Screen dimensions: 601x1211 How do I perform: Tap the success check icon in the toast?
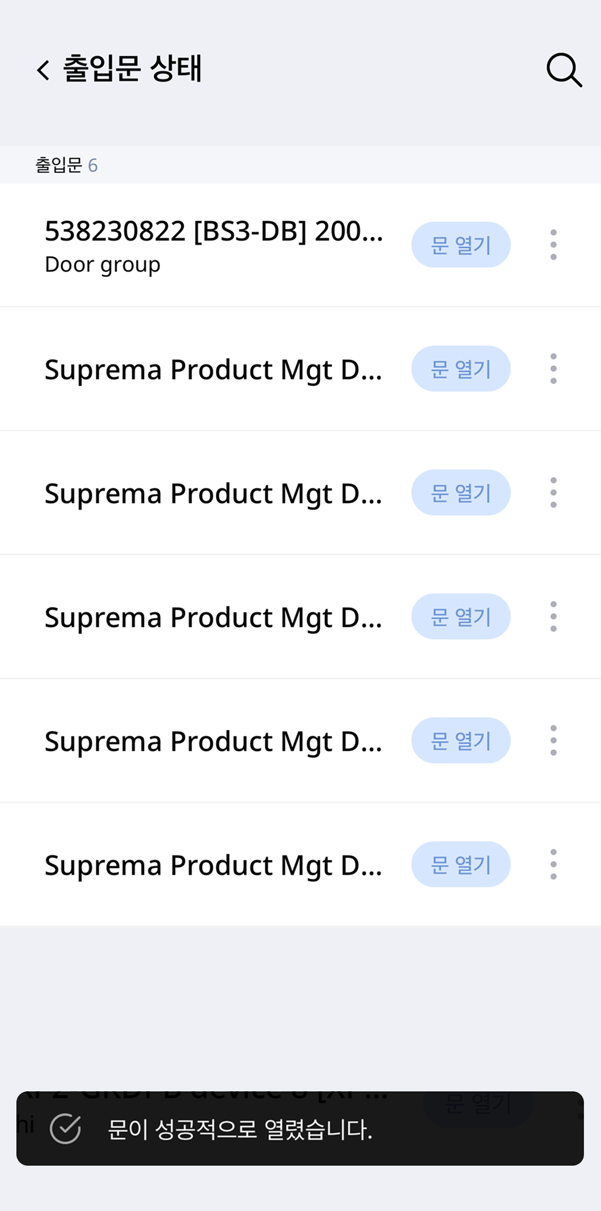coord(65,1129)
